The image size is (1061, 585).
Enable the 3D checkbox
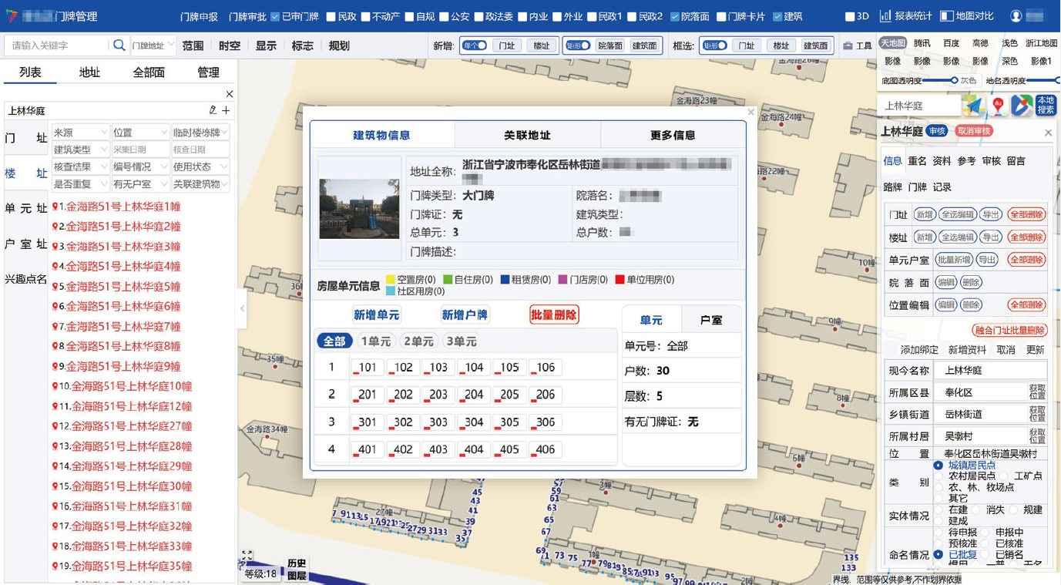pos(850,16)
